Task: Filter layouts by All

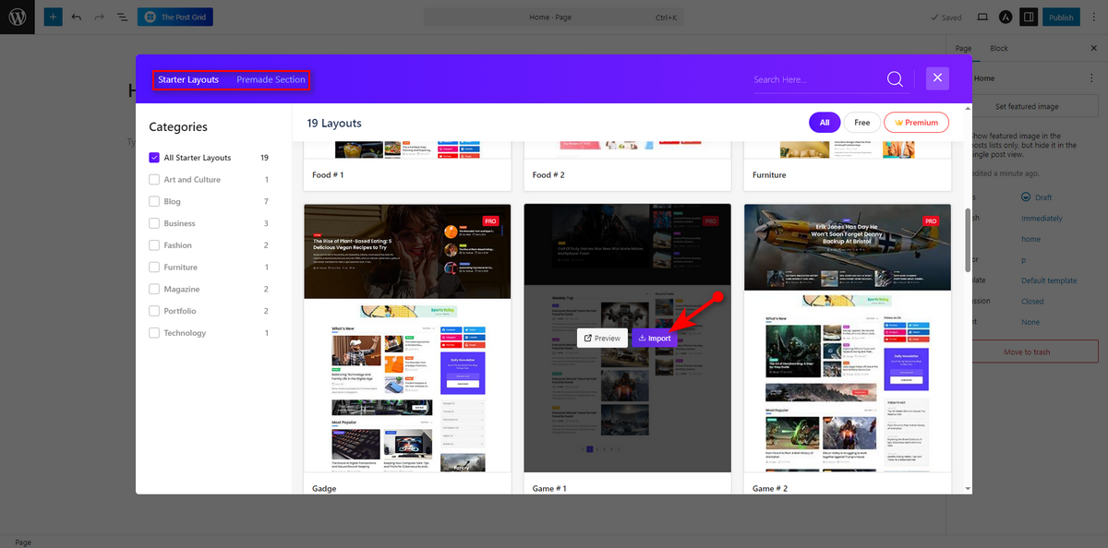Action: pos(825,122)
